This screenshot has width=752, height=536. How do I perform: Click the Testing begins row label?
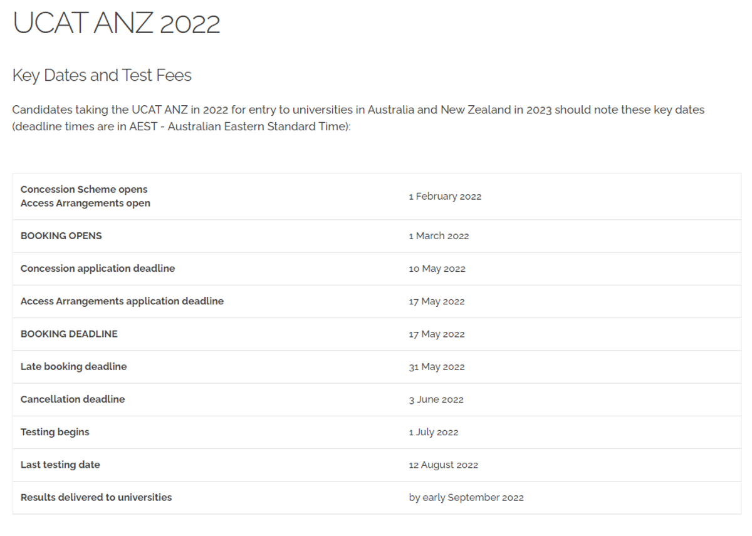[x=55, y=432]
